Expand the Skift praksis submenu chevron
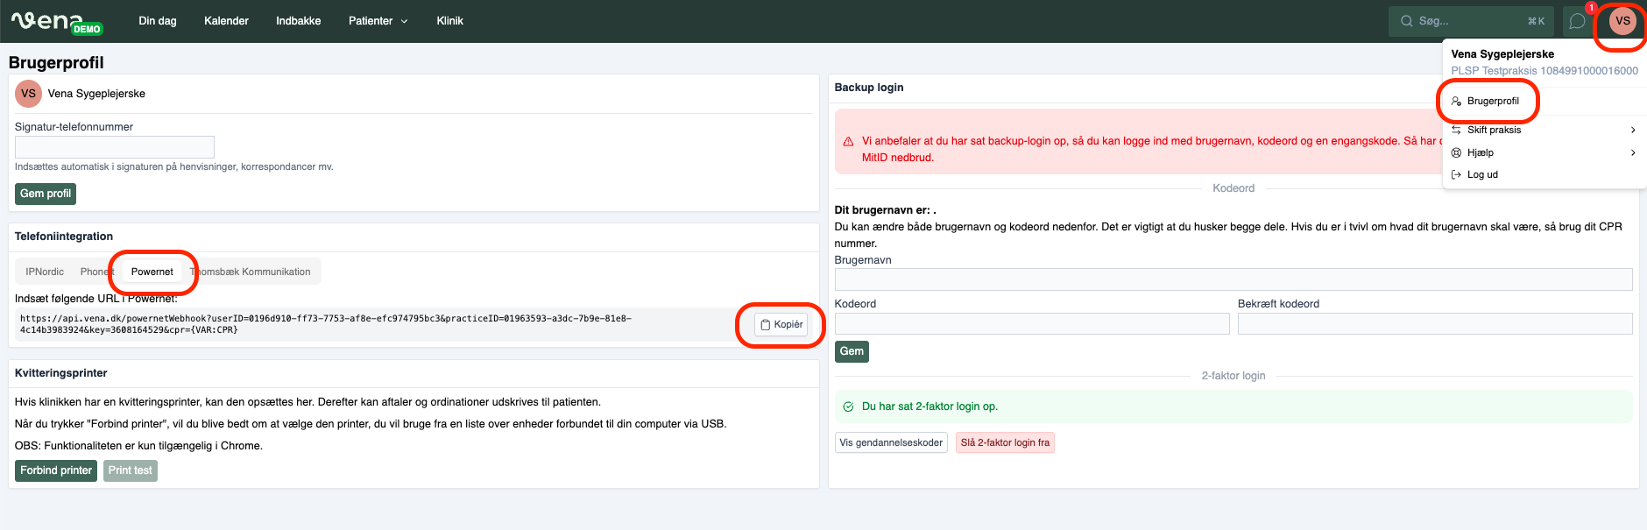This screenshot has height=530, width=1647. coord(1632,130)
